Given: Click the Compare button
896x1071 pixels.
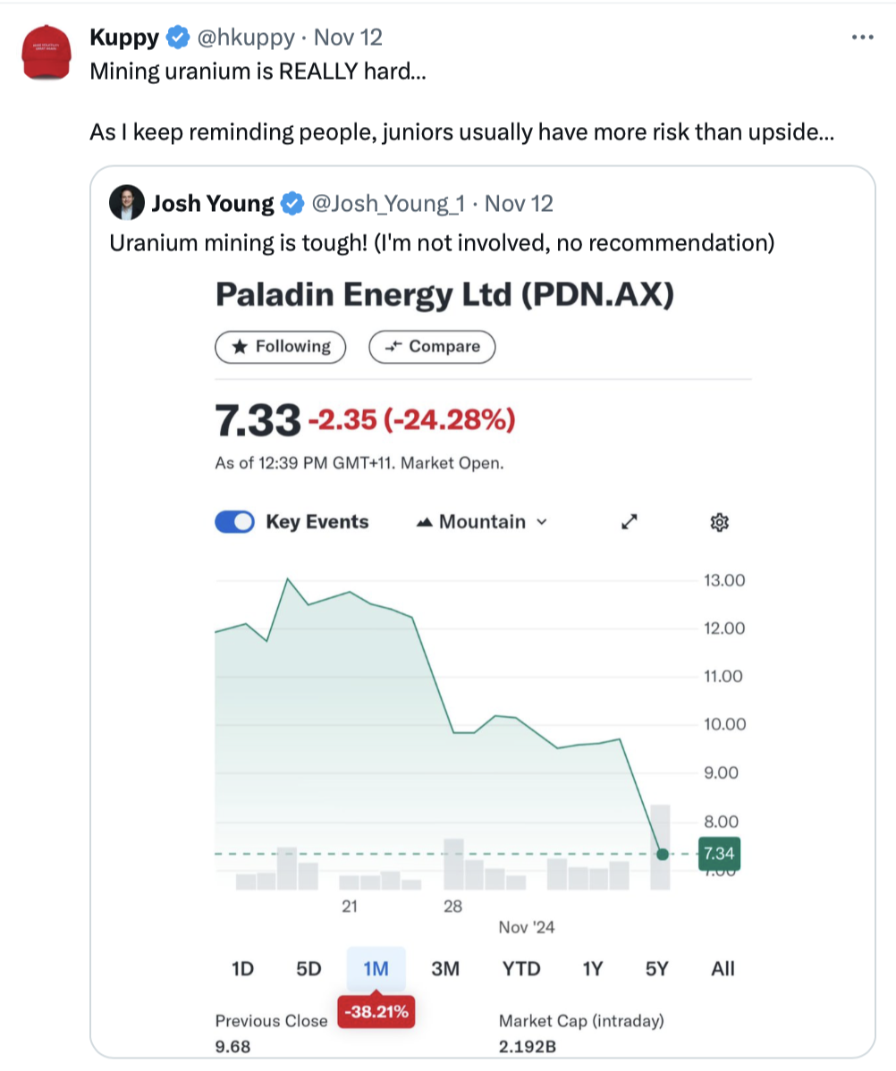Looking at the screenshot, I should tap(432, 347).
